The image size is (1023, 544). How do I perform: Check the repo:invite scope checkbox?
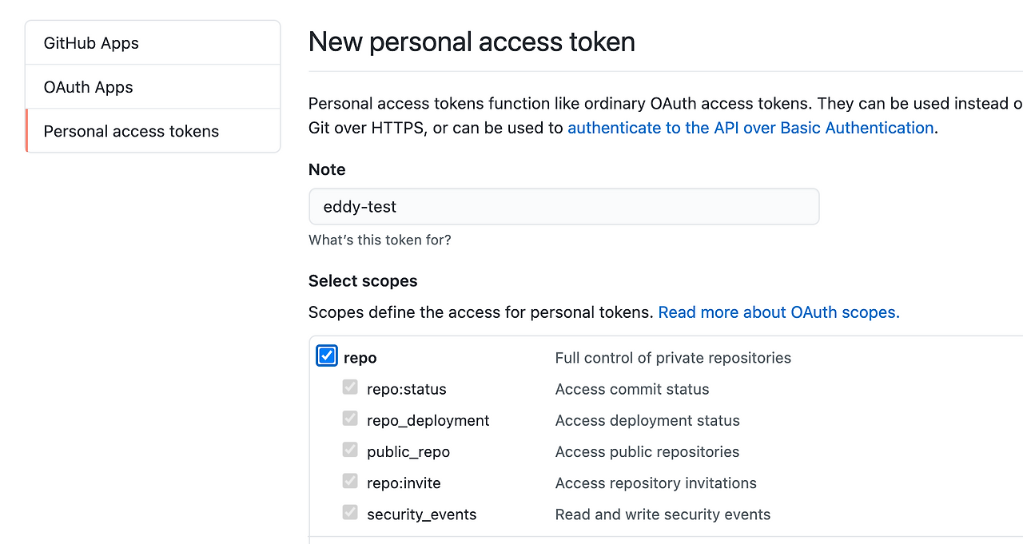tap(349, 481)
